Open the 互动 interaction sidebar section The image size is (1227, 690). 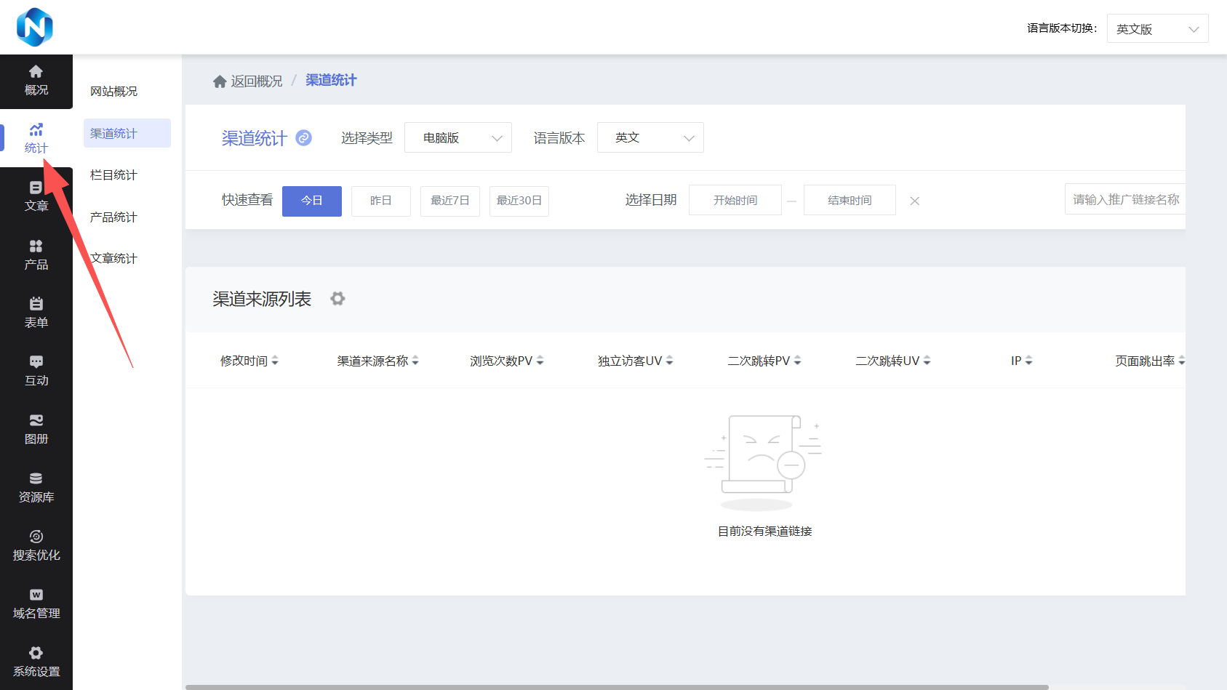coord(36,371)
